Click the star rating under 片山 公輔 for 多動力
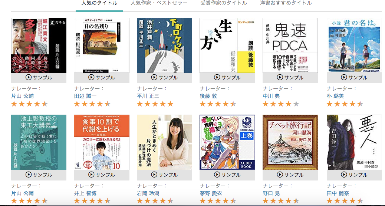 point(29,104)
